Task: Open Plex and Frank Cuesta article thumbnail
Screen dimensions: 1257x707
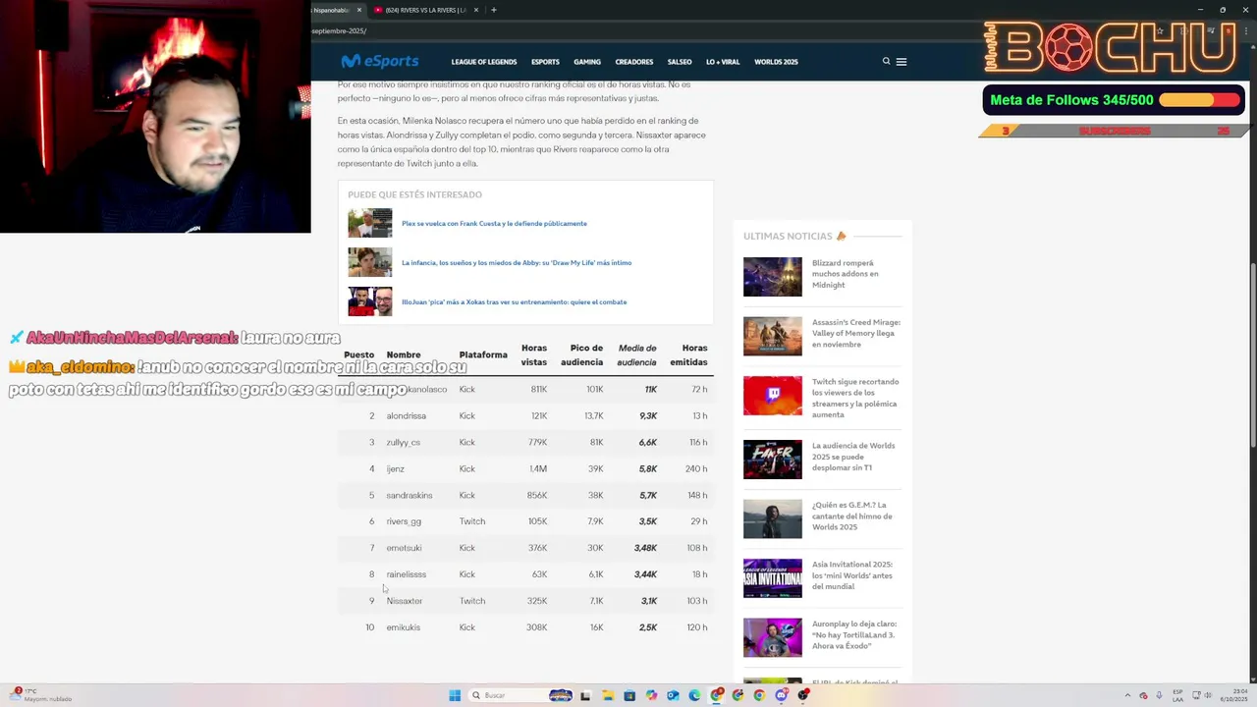Action: (369, 223)
